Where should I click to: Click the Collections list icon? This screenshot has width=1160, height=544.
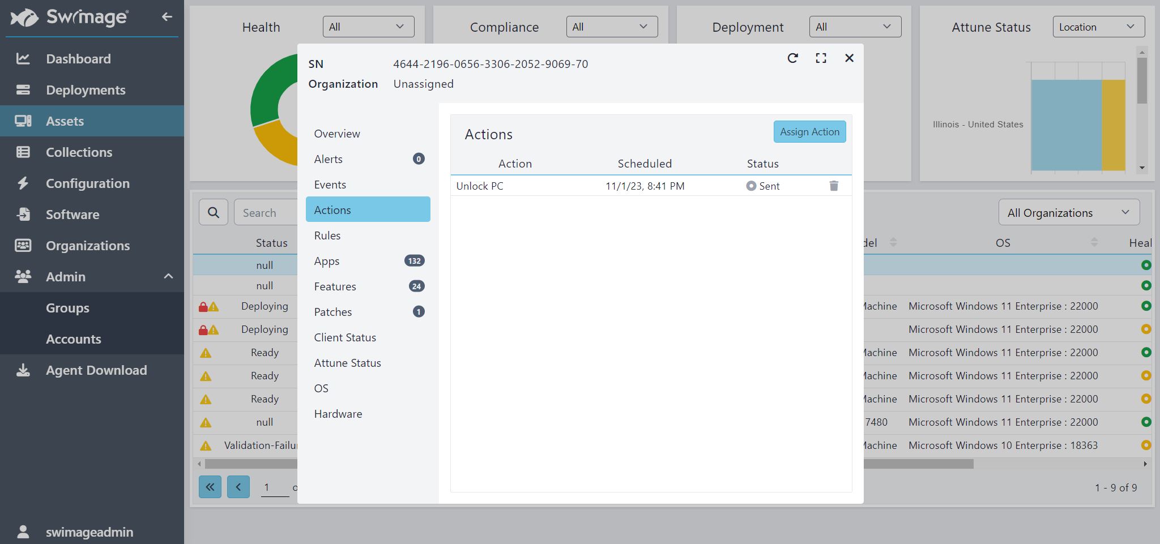tap(23, 152)
